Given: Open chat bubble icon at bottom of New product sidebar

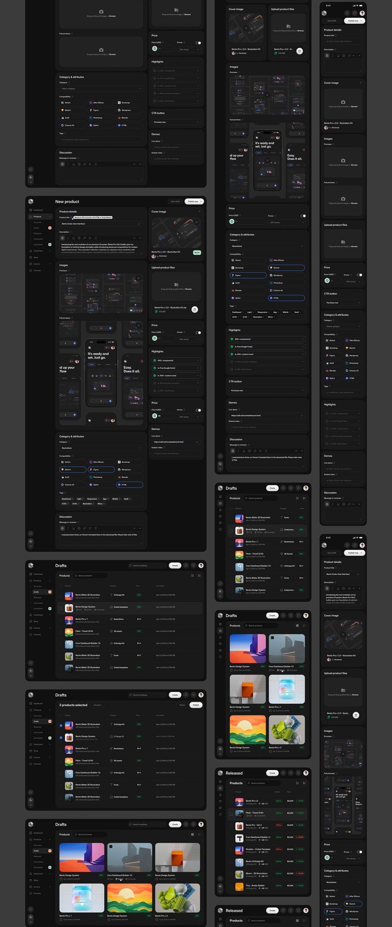Looking at the screenshot, I should [30, 533].
